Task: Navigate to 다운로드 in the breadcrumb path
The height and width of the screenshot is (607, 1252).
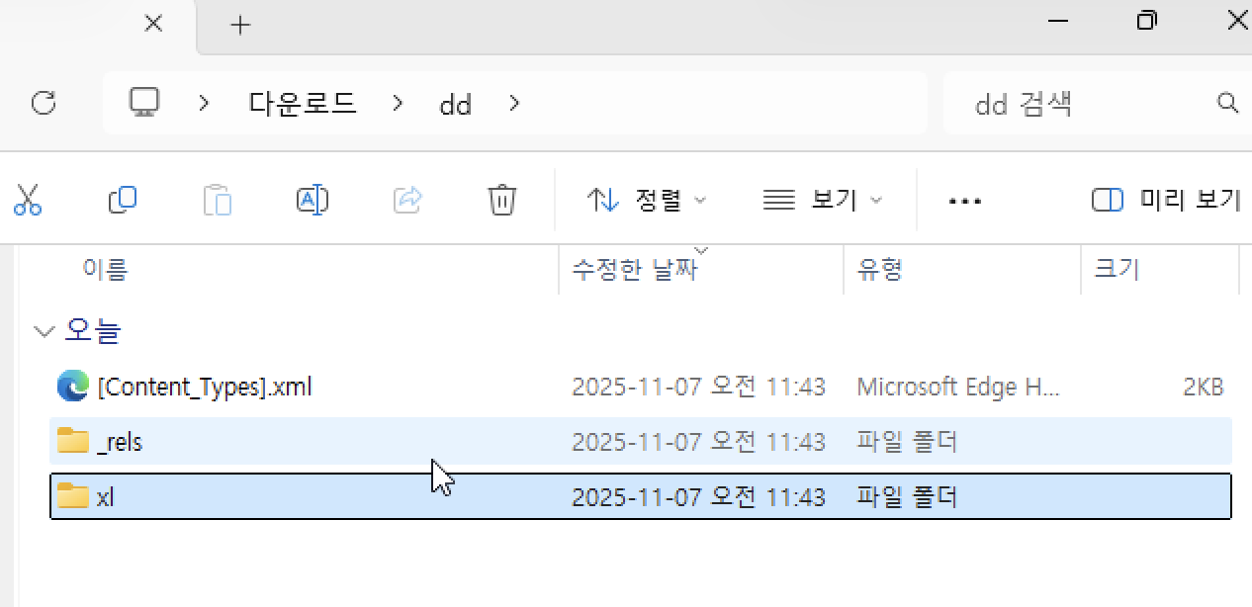Action: (302, 103)
